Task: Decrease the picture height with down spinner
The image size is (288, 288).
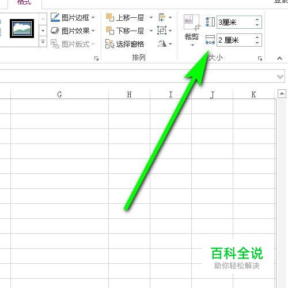Action: pyautogui.click(x=257, y=25)
